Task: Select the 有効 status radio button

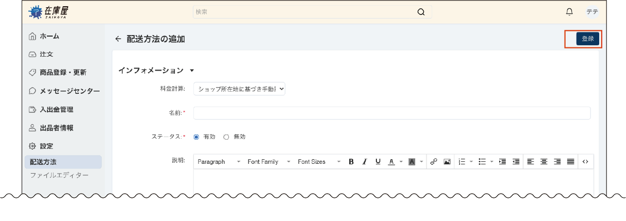Action: [196, 137]
